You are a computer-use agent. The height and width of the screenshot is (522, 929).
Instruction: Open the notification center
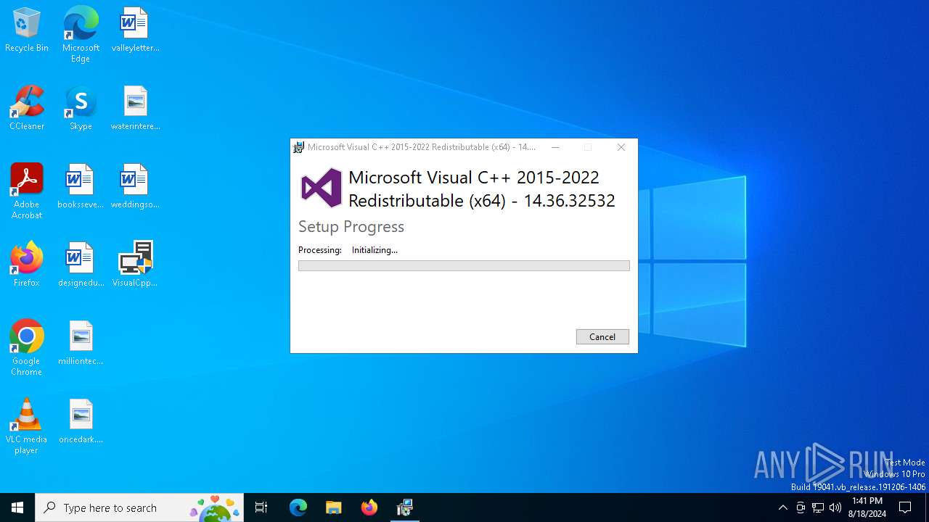point(905,507)
